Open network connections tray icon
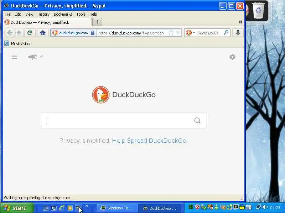 pyautogui.click(x=258, y=207)
